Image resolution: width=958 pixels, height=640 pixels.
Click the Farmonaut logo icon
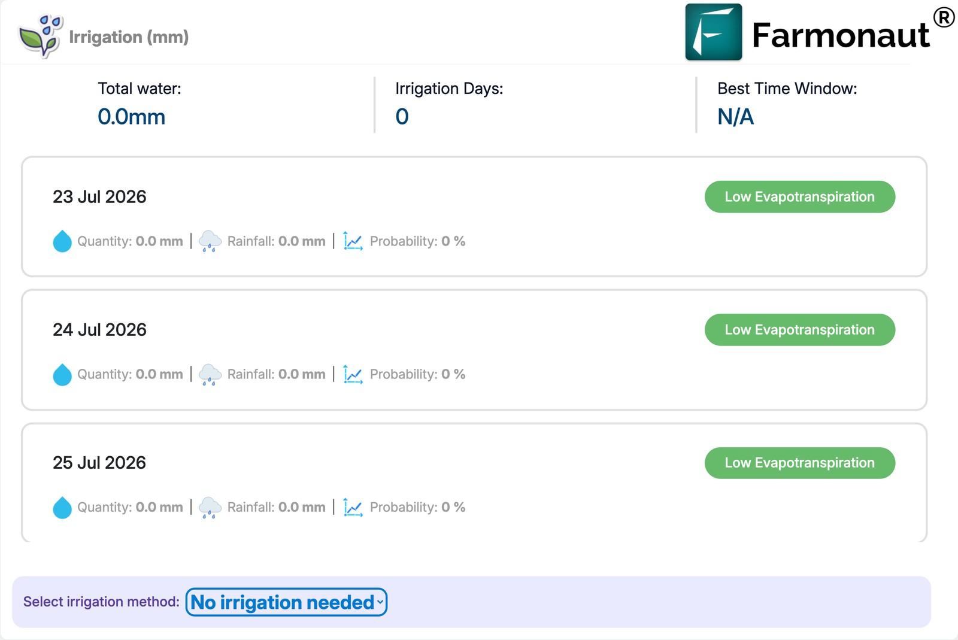[714, 32]
